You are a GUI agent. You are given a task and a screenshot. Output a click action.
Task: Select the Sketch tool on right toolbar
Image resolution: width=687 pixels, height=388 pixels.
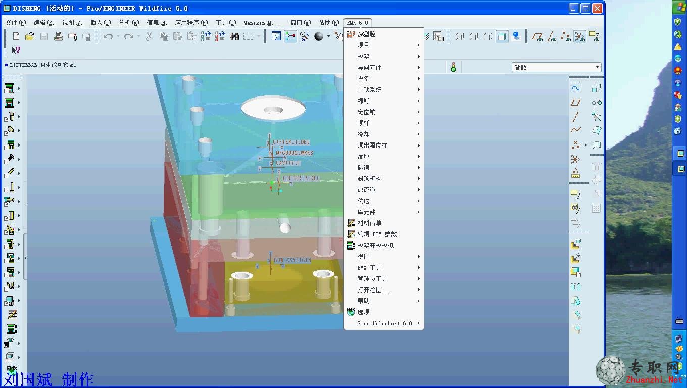pos(575,88)
